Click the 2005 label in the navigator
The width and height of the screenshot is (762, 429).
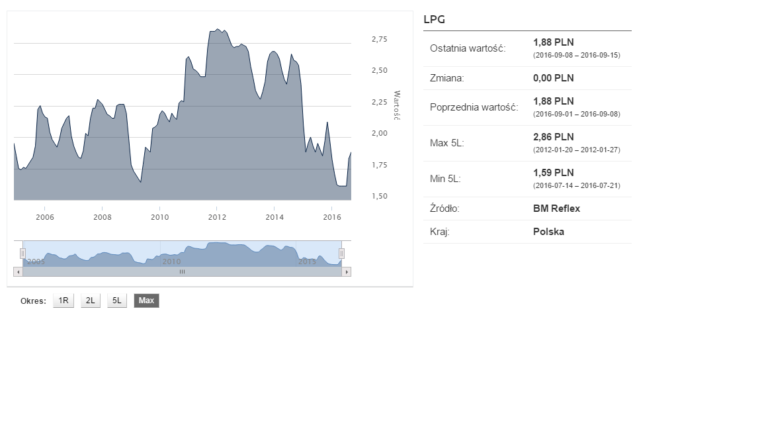[36, 262]
